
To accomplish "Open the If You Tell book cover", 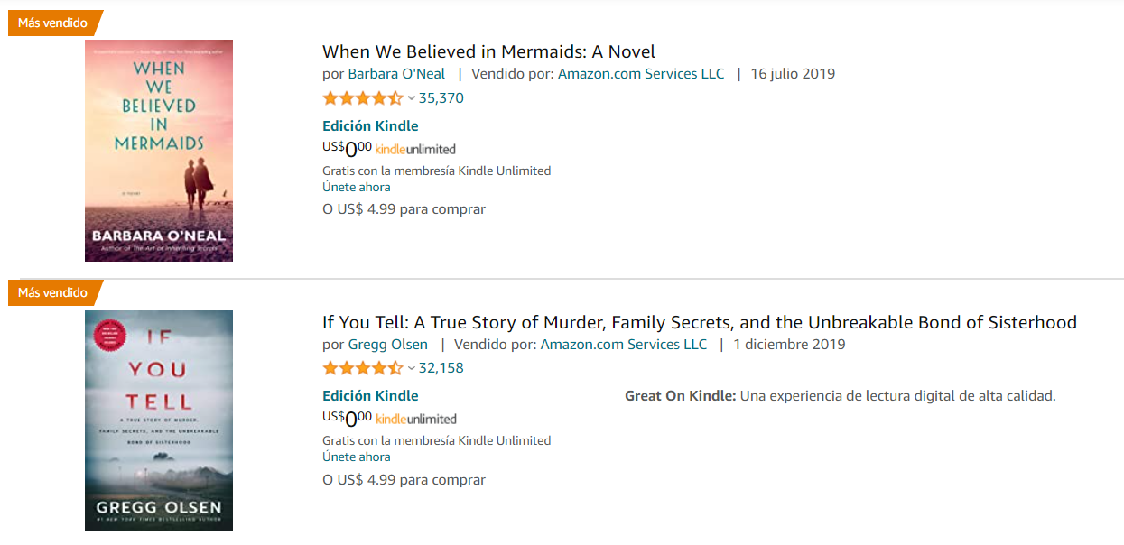I will (159, 420).
